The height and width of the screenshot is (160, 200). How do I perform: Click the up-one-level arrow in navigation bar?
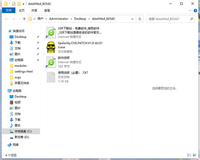point(24,19)
